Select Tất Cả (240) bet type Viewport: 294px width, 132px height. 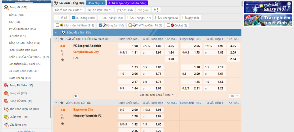[16, 15]
